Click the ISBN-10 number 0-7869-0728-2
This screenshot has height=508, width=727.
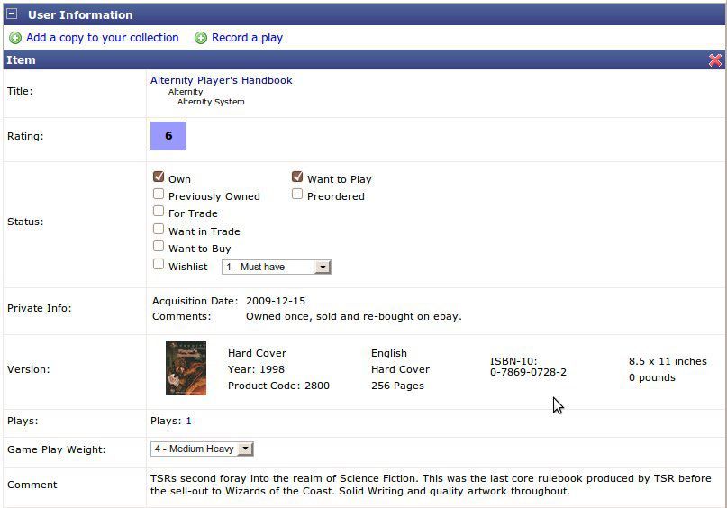pyautogui.click(x=528, y=372)
